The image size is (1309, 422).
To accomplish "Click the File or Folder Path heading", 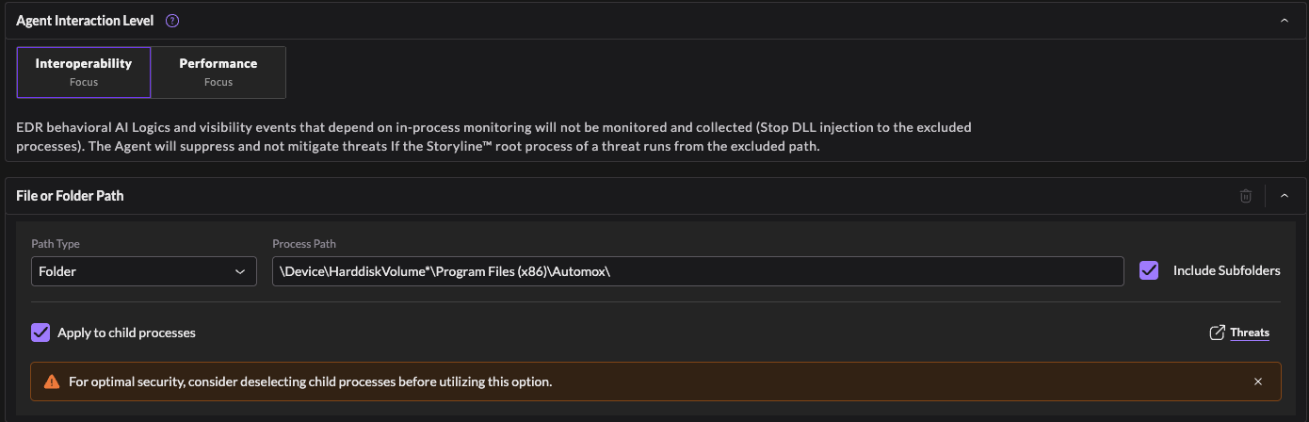I will coord(70,196).
